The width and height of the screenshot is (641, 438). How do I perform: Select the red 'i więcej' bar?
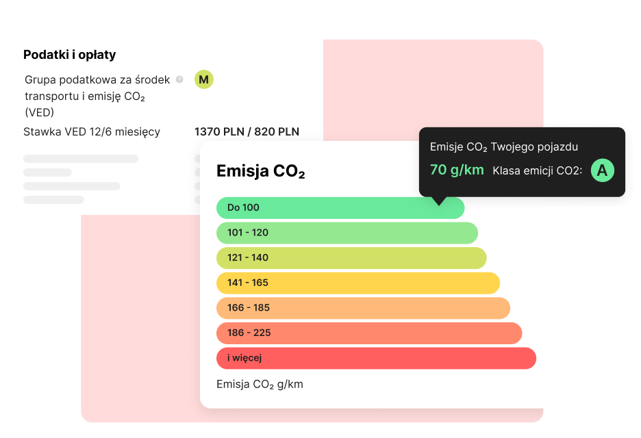(375, 358)
